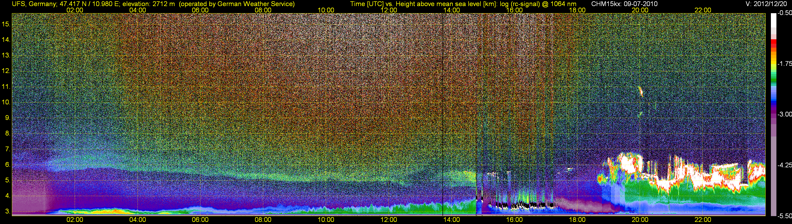The height and width of the screenshot is (224, 792).
Task: Click the height axis label '14.'
Action: click(x=6, y=40)
